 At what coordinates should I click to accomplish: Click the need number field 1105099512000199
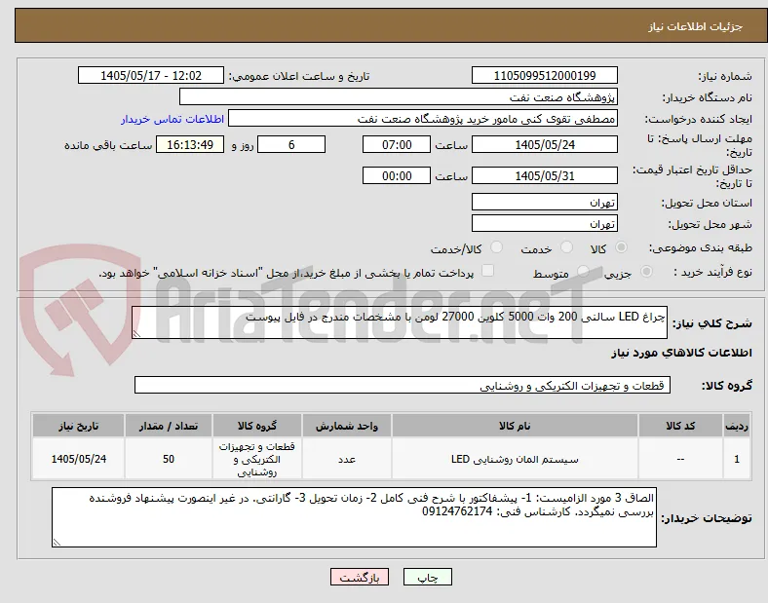545,76
